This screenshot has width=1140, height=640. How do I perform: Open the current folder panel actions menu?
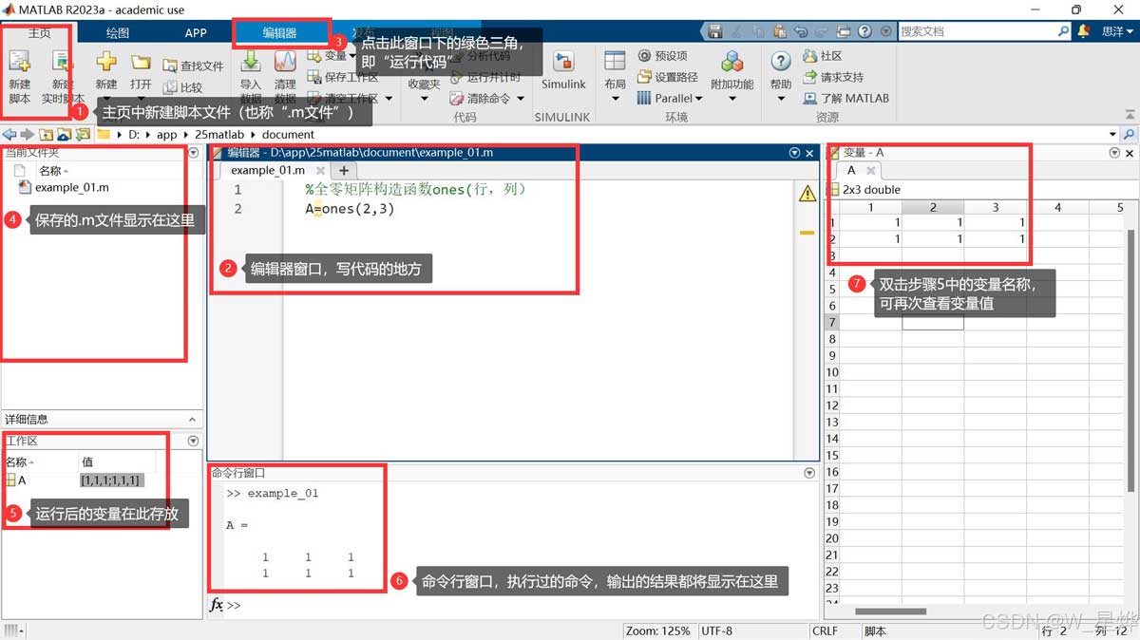[x=194, y=152]
